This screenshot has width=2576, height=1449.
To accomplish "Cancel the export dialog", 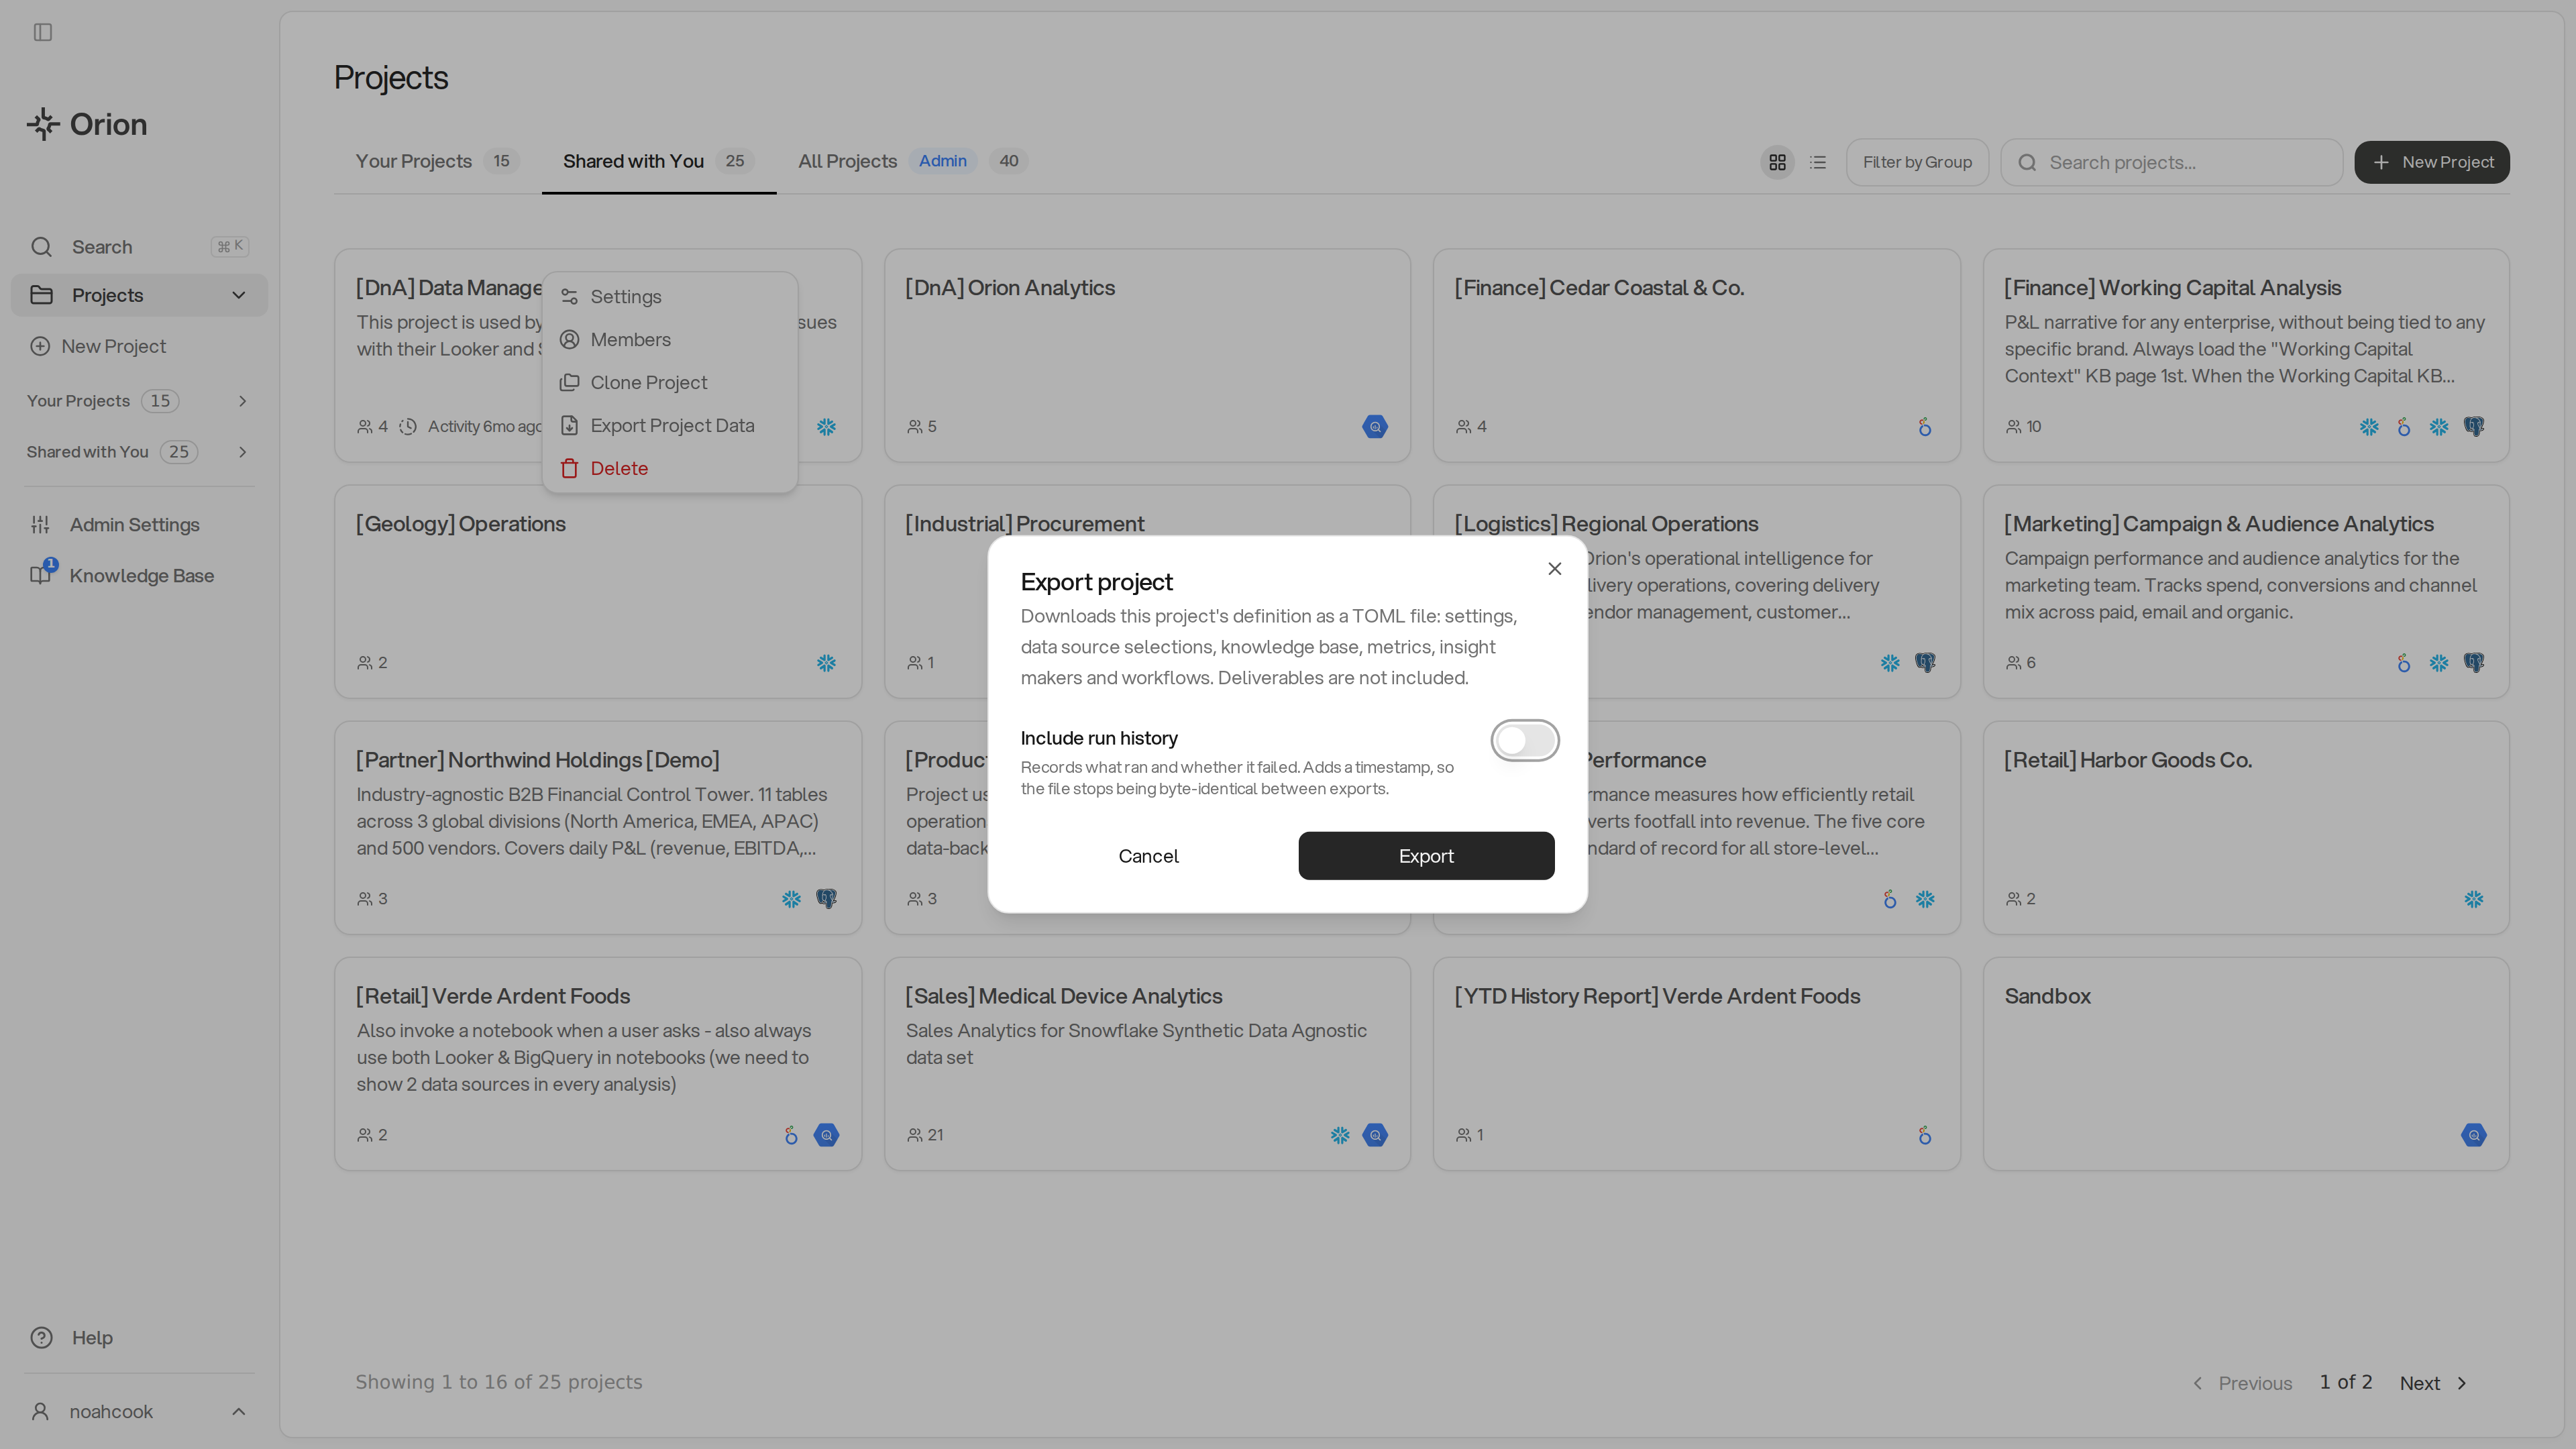I will [x=1148, y=856].
